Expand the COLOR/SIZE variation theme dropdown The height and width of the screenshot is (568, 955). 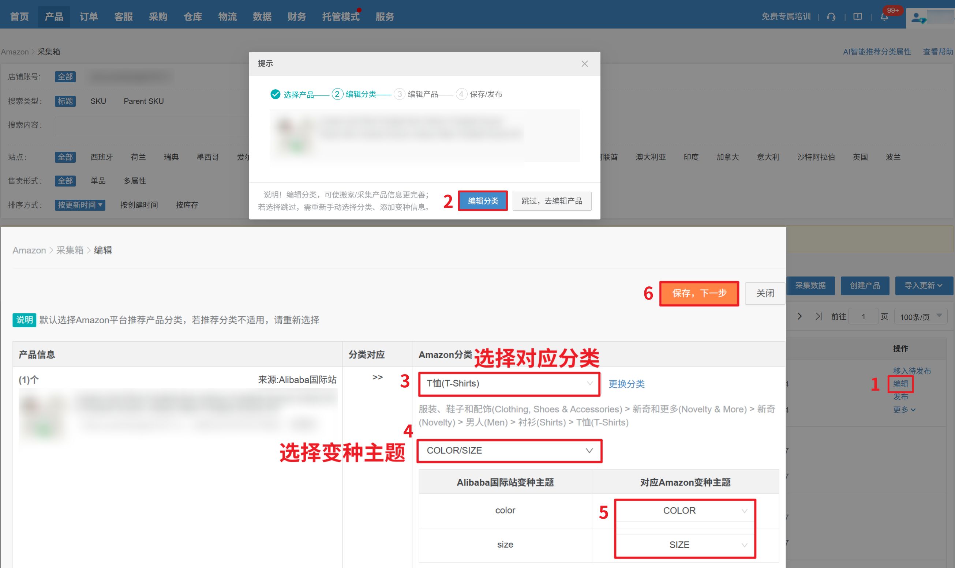click(x=509, y=451)
